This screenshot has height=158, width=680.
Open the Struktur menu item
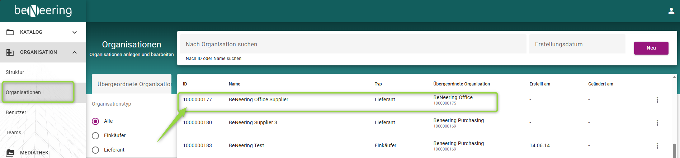tap(15, 72)
